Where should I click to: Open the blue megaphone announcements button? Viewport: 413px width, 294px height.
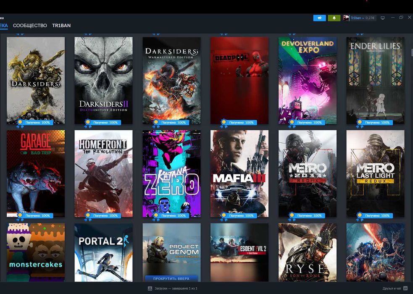point(319,18)
